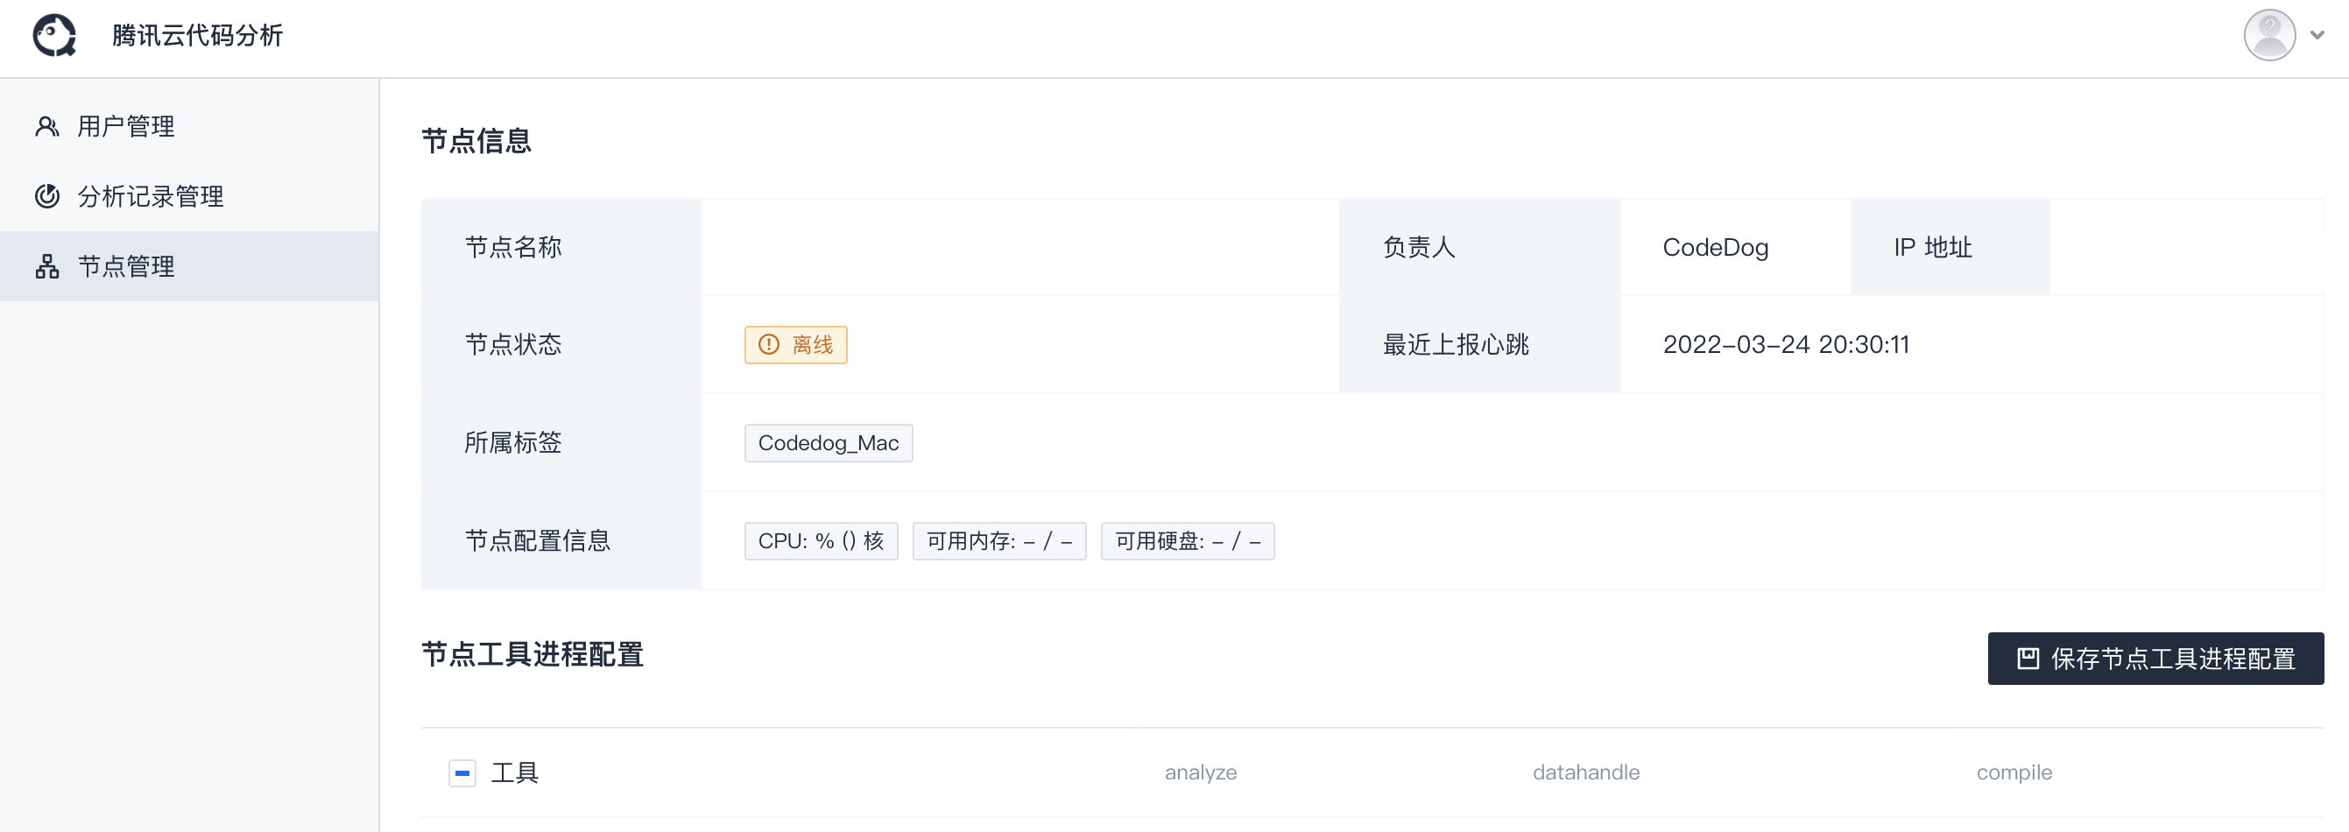
Task: Click the gauge icon beside 分析记录管理
Action: pos(47,196)
